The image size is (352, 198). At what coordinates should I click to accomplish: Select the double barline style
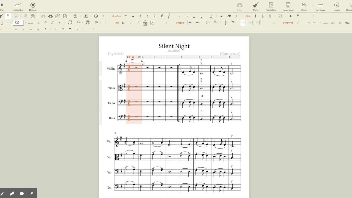tap(251, 23)
